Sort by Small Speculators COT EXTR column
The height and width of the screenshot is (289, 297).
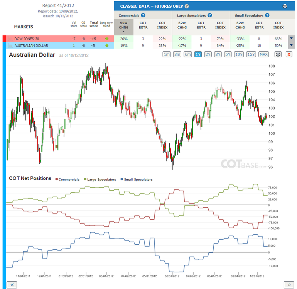259,25
